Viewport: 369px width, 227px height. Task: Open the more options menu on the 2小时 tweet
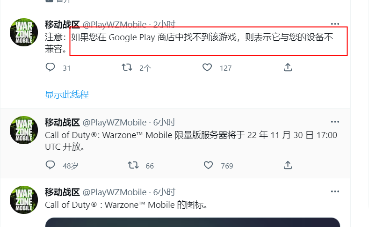coord(335,24)
